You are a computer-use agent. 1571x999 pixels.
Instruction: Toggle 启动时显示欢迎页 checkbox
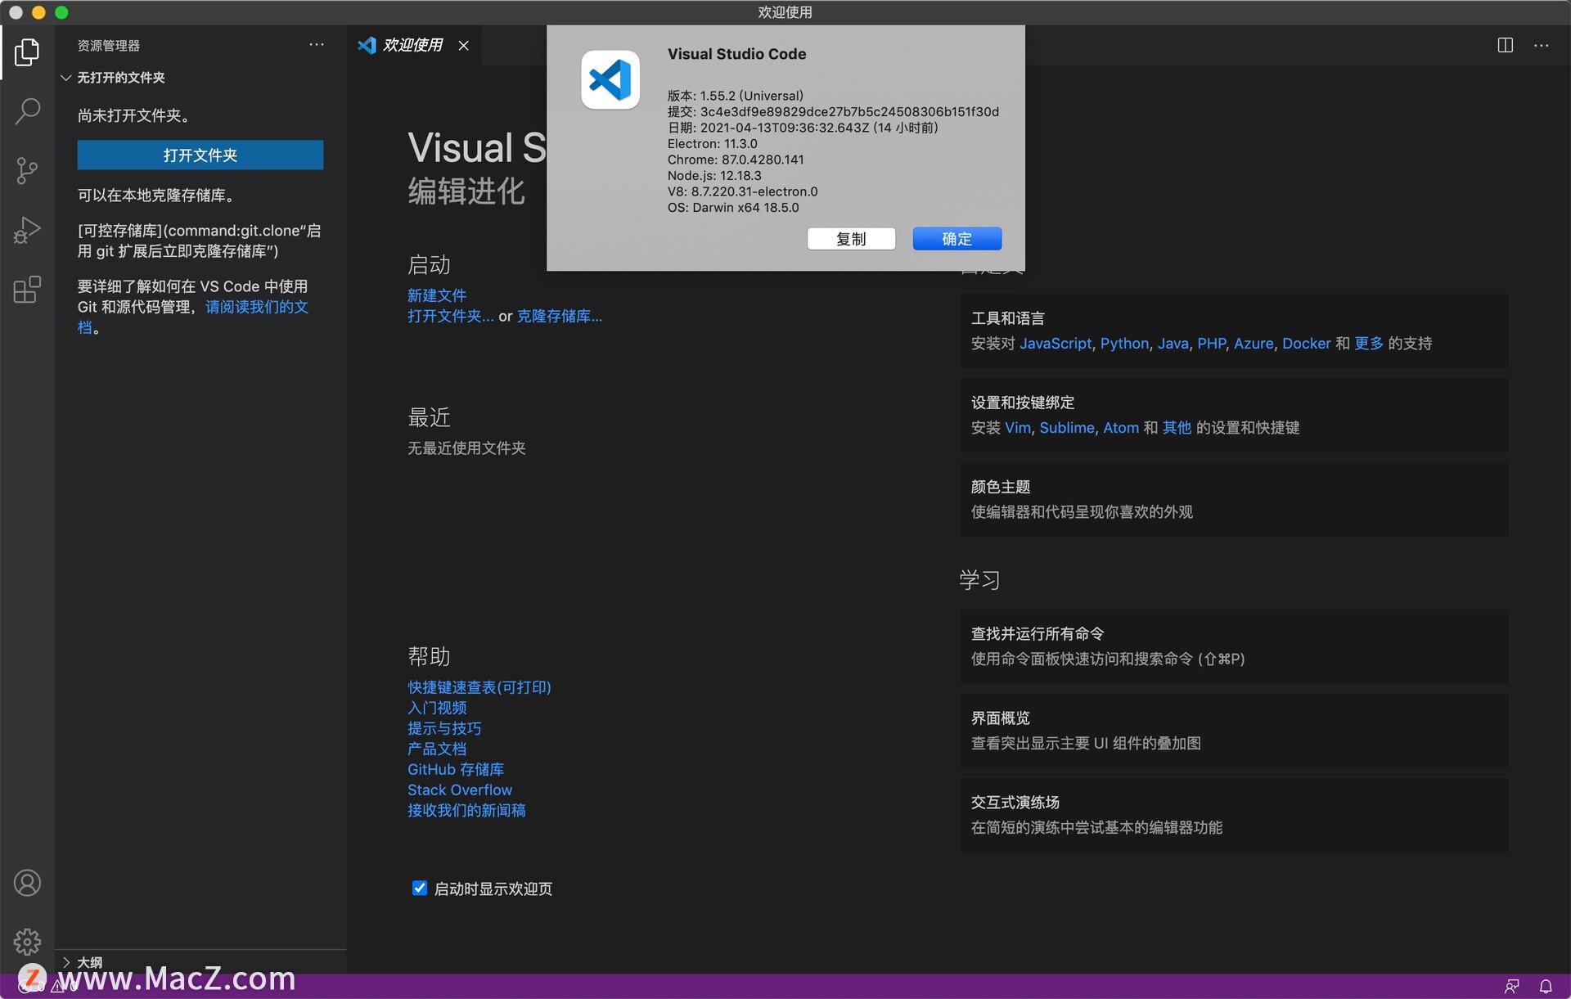419,888
